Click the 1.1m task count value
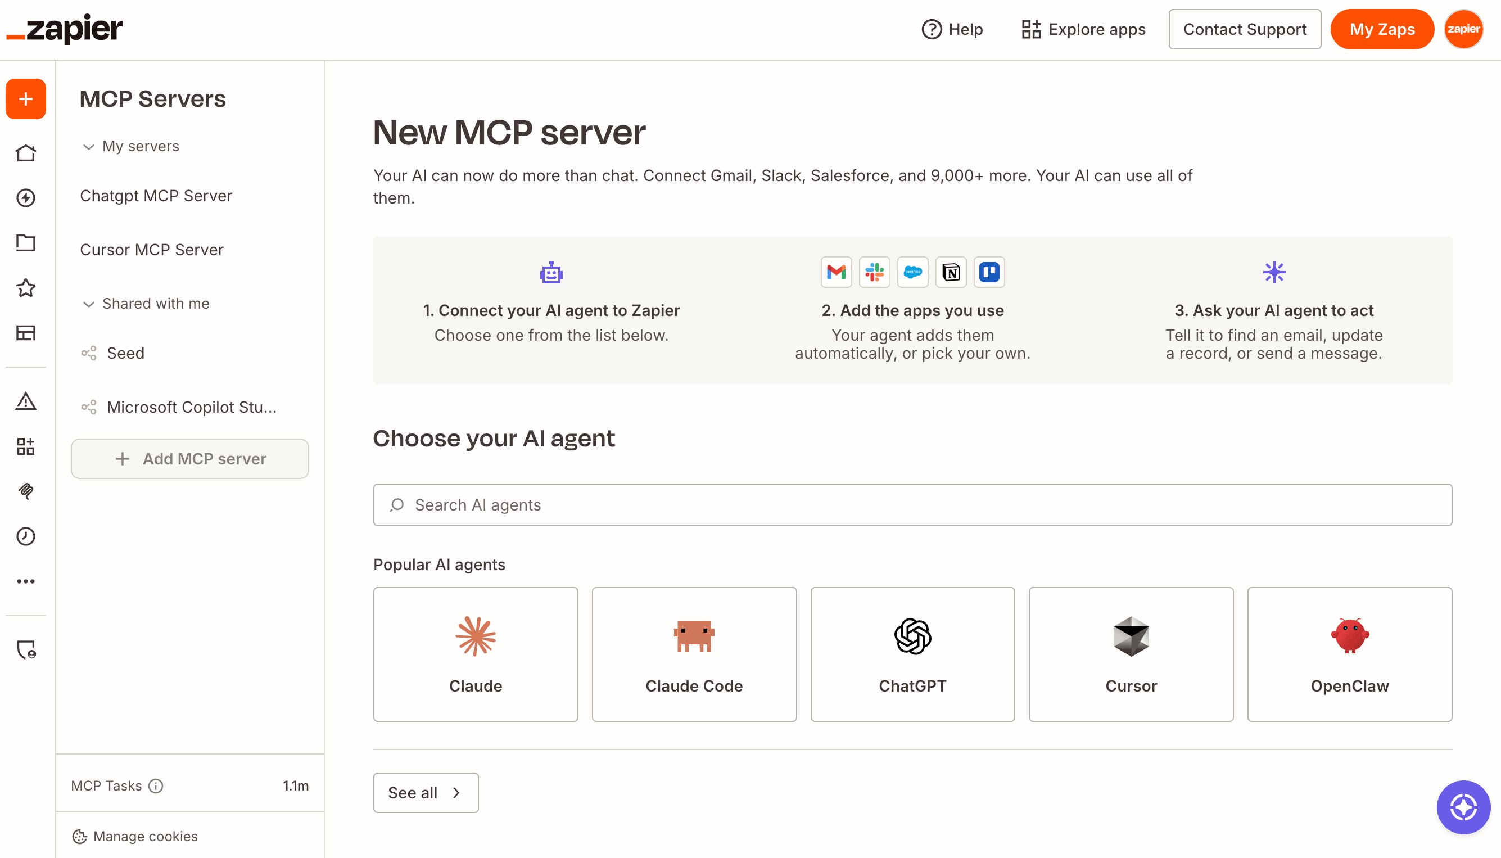This screenshot has width=1501, height=858. 296,785
